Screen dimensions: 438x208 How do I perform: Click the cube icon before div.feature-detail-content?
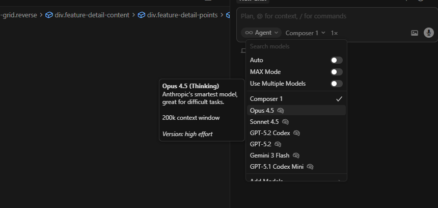coord(49,15)
